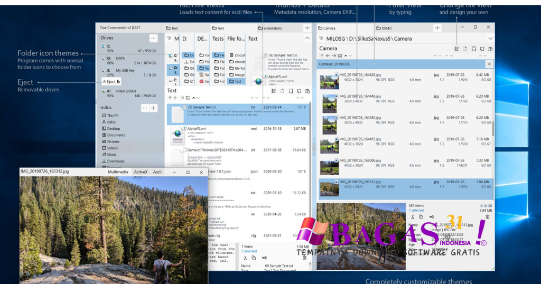Open the path menu icon in left pane
The width and height of the screenshot is (541, 284).
pyautogui.click(x=169, y=39)
